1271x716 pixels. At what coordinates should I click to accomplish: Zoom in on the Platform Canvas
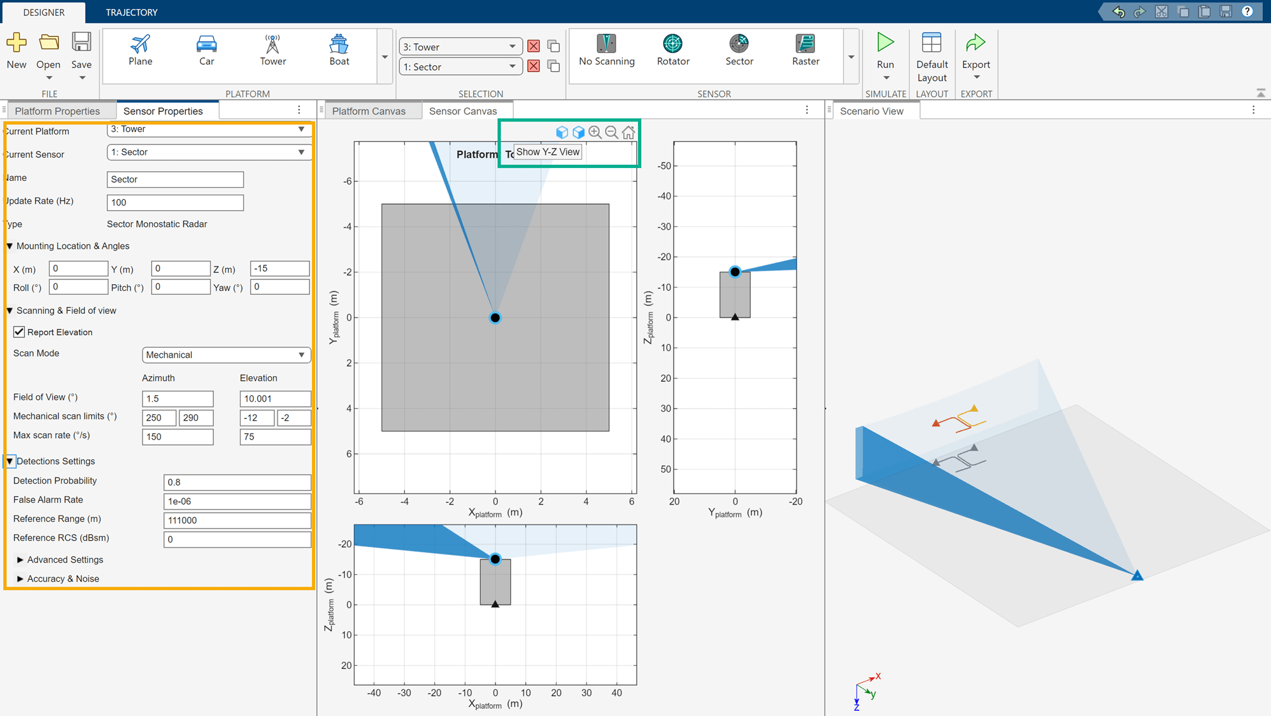tap(594, 132)
